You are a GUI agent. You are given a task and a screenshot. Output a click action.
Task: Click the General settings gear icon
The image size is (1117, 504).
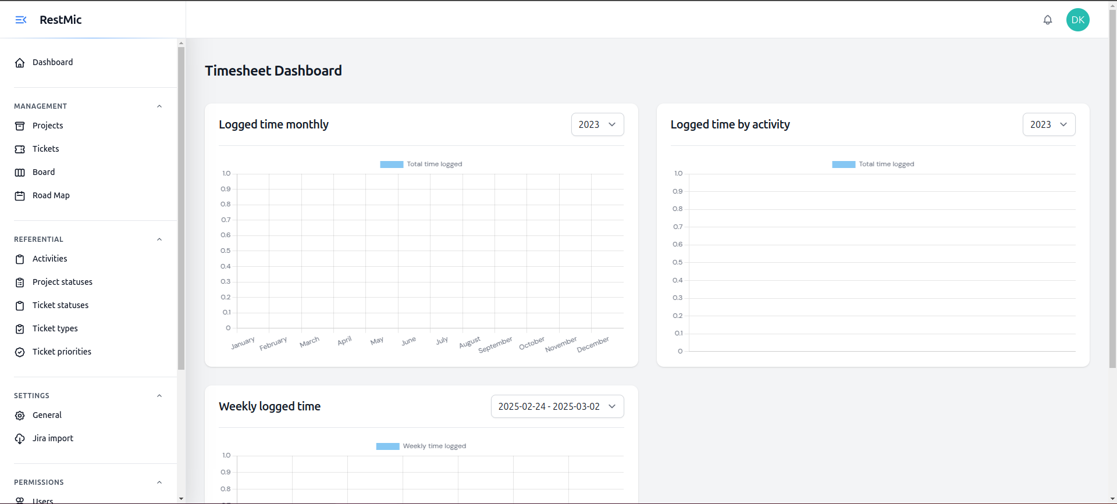click(20, 416)
